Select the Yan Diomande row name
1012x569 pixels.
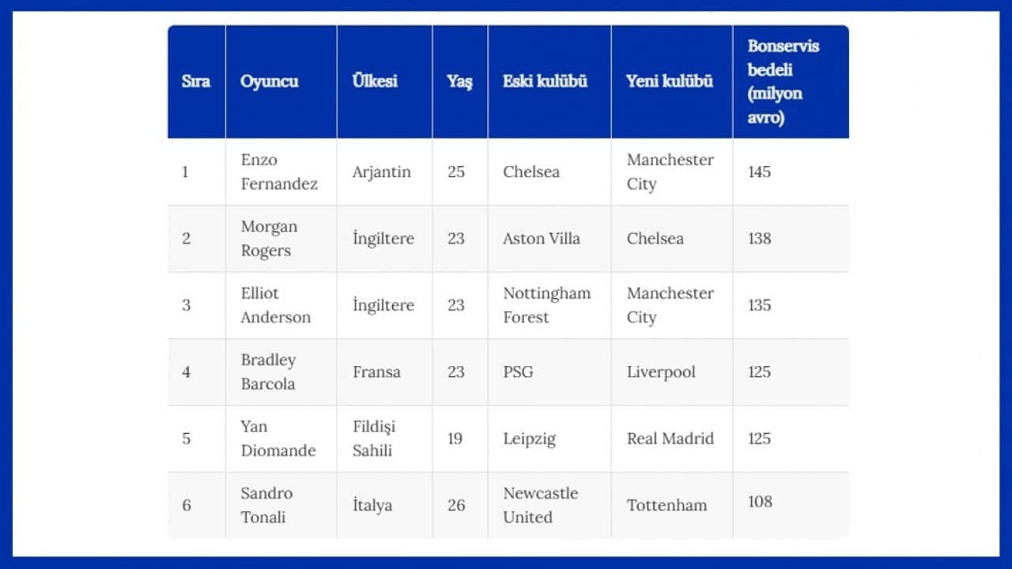[x=278, y=439]
